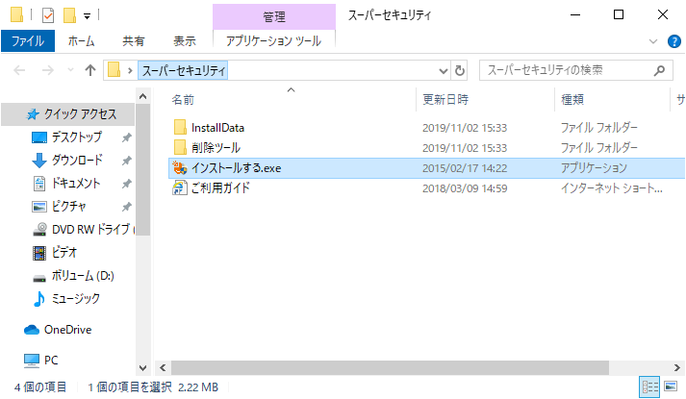This screenshot has height=399, width=686.
Task: Open the アプリケーション ツール tab
Action: (x=274, y=41)
